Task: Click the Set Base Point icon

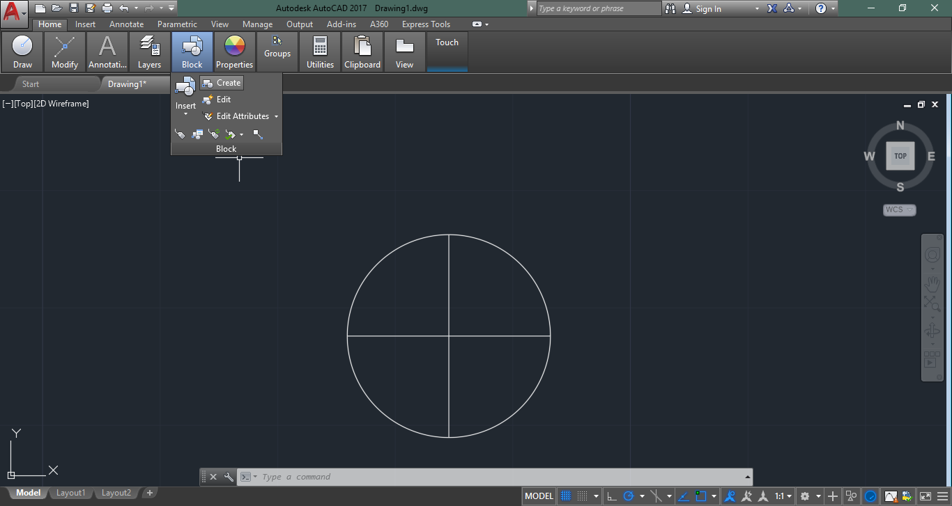Action: click(x=258, y=134)
